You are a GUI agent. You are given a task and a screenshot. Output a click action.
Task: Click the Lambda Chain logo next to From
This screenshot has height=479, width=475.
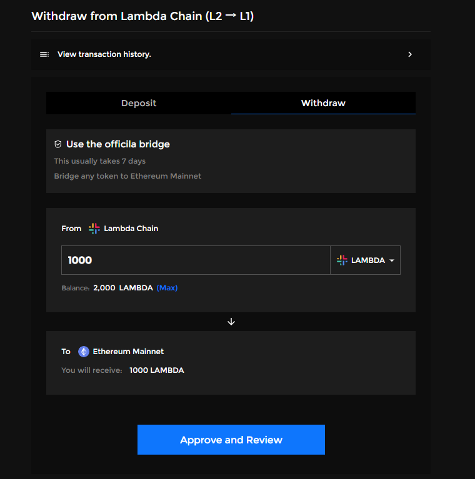click(x=94, y=229)
